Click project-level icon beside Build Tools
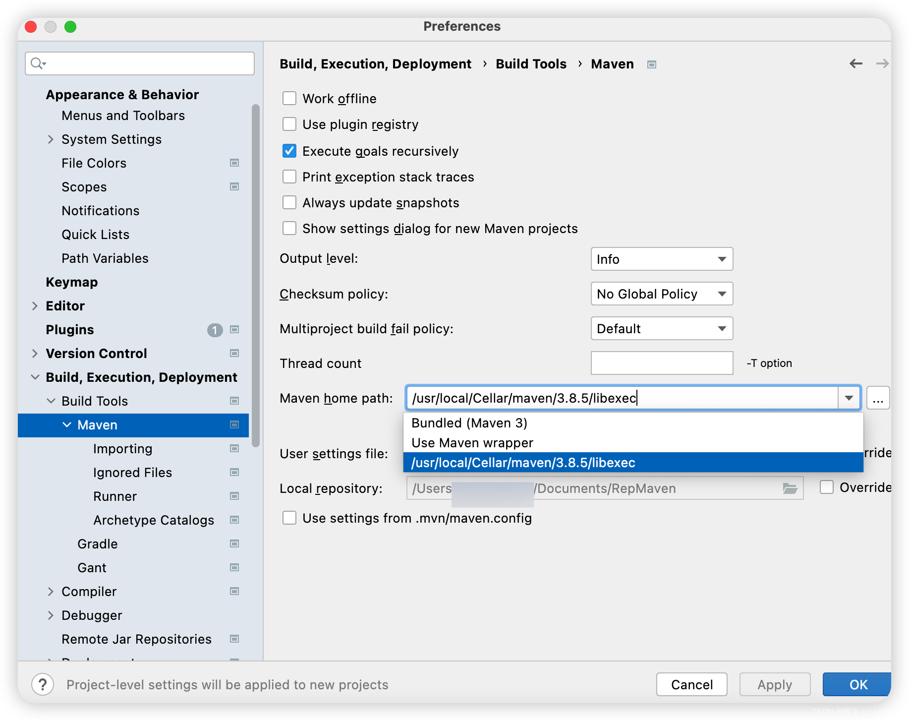 click(x=234, y=401)
